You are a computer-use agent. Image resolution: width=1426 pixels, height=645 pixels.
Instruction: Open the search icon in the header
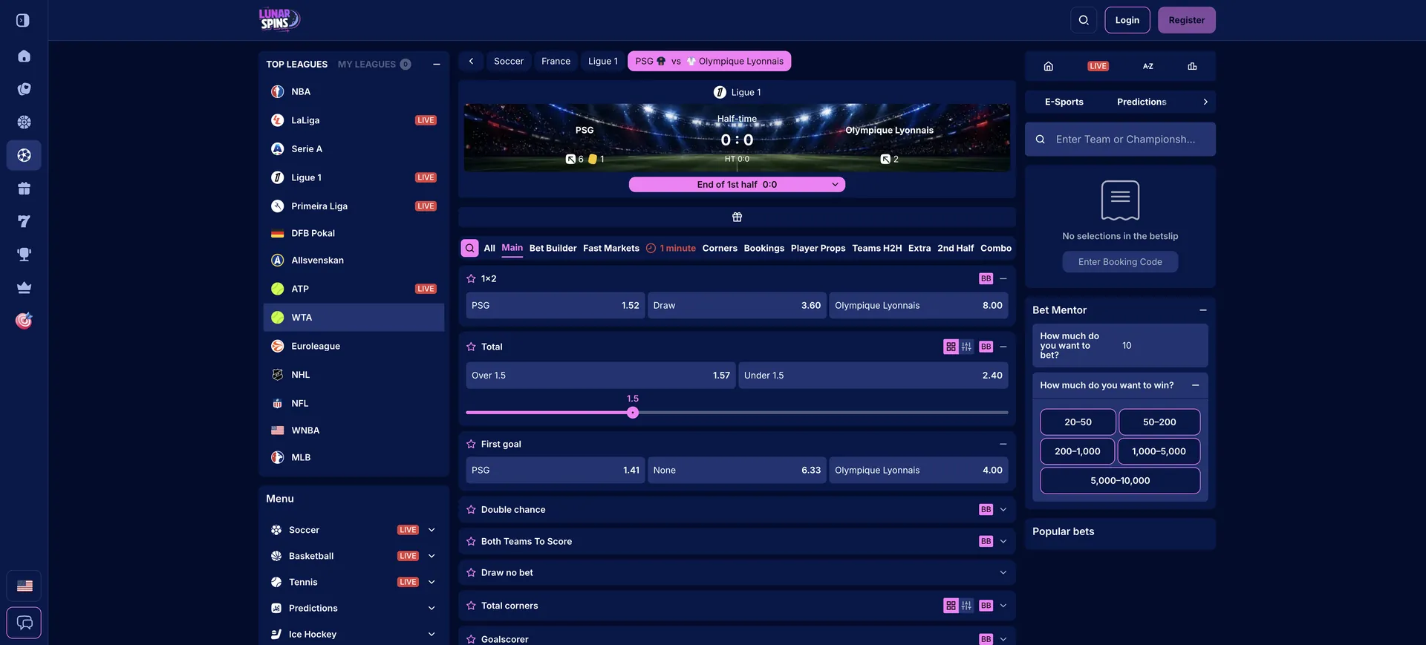click(1084, 20)
